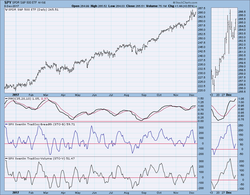Click the SPX Swenlin TradOsc-Volume (STO-V) legend
Viewport: 250px width, 195px height.
(x=41, y=159)
